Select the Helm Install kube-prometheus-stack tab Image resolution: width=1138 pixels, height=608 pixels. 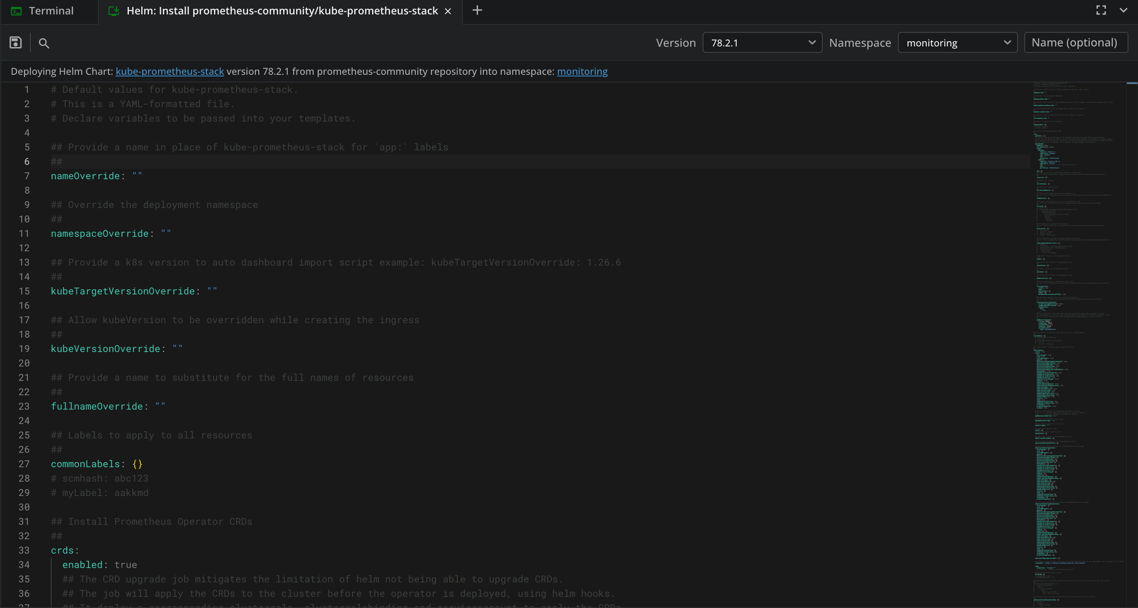click(x=282, y=11)
